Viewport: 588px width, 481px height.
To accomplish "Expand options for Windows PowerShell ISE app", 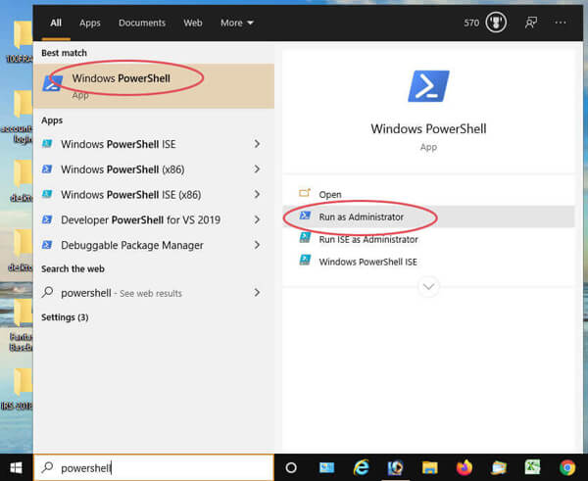I will 257,144.
